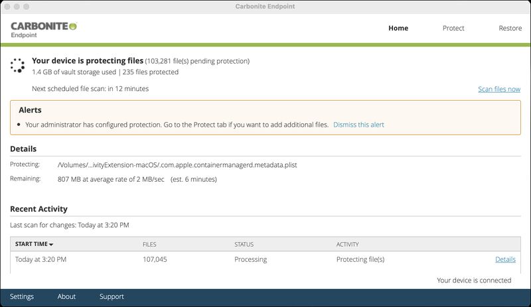
Task: Sort by the STATUS column header
Action: coord(244,245)
